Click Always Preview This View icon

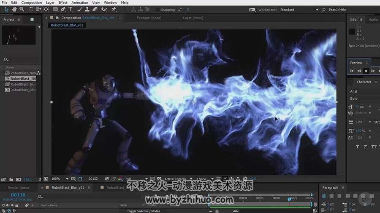[x=46, y=179]
